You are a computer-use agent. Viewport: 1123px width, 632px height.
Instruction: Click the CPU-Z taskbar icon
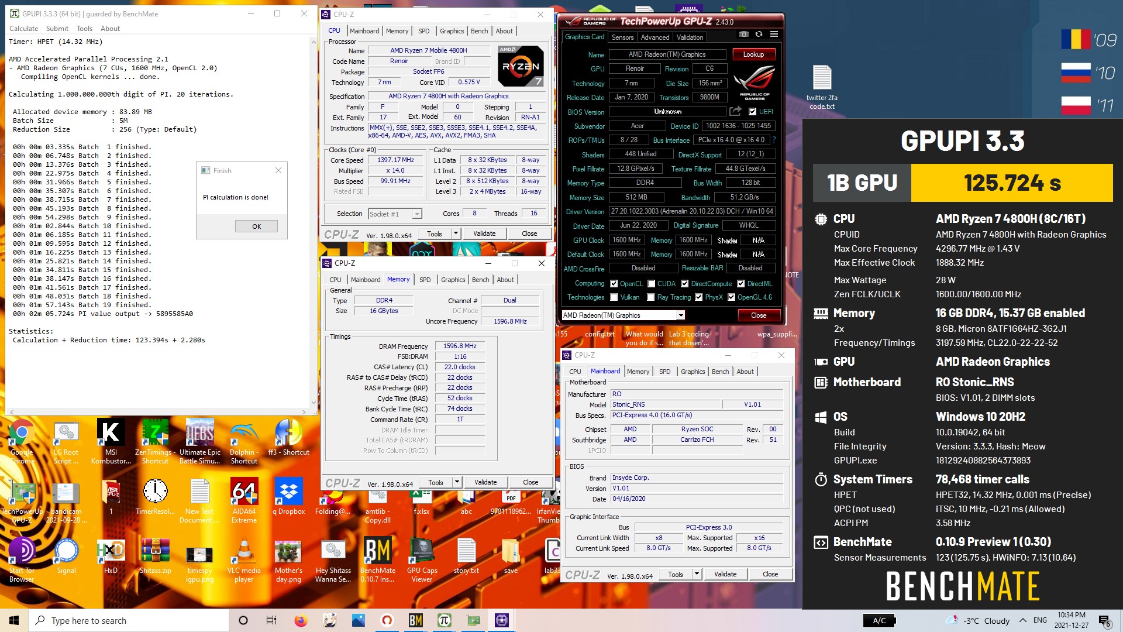(x=502, y=620)
